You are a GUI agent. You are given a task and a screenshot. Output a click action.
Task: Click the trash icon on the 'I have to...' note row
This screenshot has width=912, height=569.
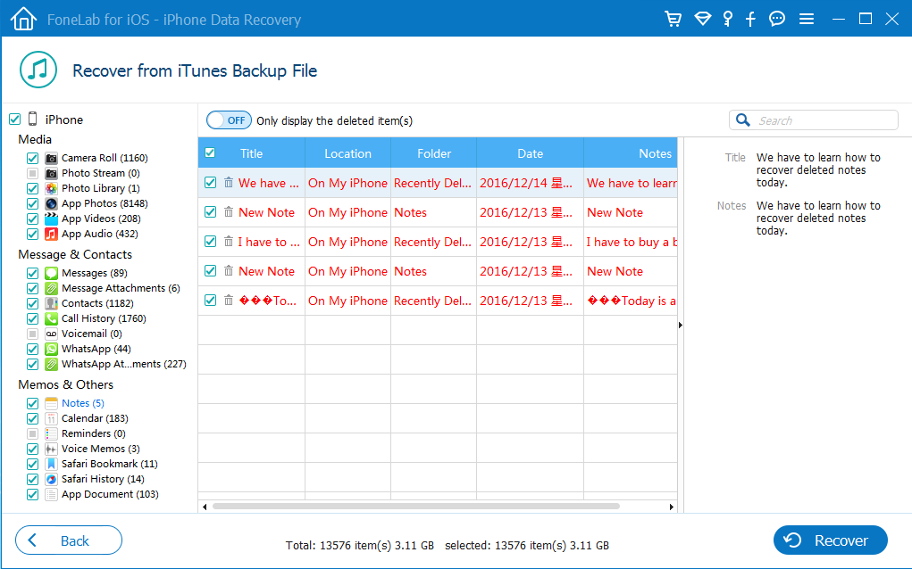tap(229, 241)
